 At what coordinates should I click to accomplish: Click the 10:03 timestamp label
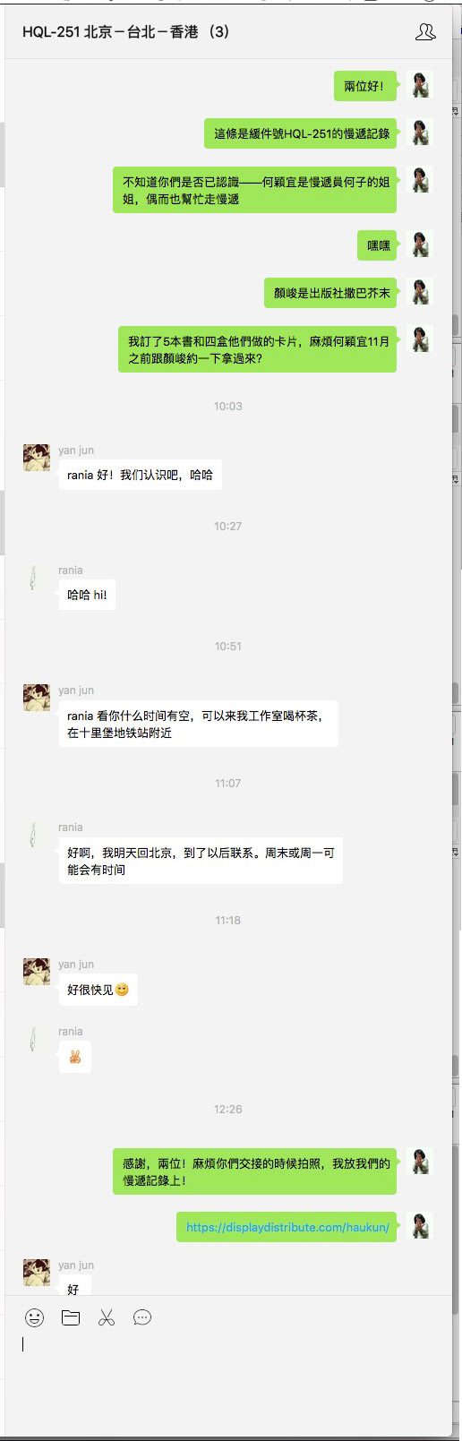pyautogui.click(x=228, y=406)
